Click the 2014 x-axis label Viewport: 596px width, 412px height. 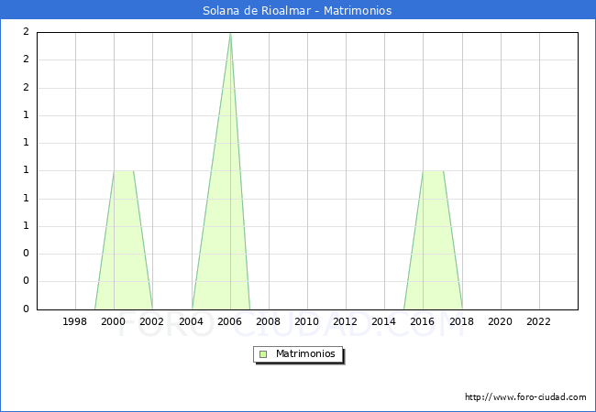[384, 321]
